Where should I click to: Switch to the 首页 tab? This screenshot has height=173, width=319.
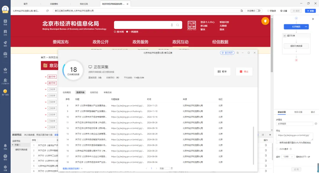point(25,4)
